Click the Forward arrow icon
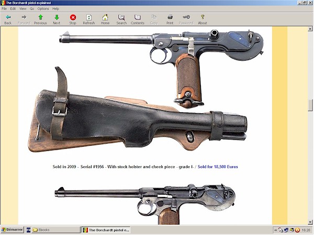The height and width of the screenshot is (235, 314). click(24, 17)
